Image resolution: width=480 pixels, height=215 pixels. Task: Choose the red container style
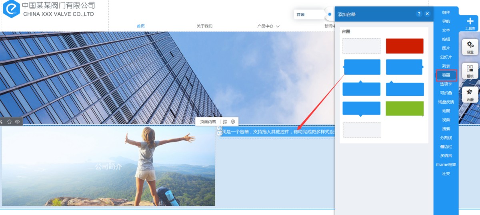[404, 46]
